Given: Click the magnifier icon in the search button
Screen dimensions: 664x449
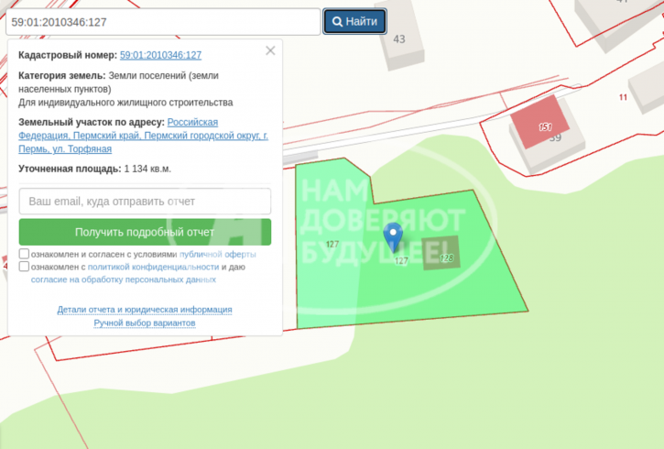Looking at the screenshot, I should pos(337,21).
